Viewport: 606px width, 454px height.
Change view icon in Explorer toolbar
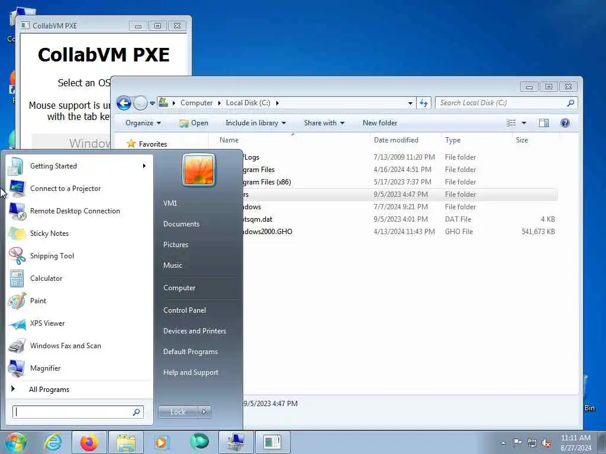(511, 123)
